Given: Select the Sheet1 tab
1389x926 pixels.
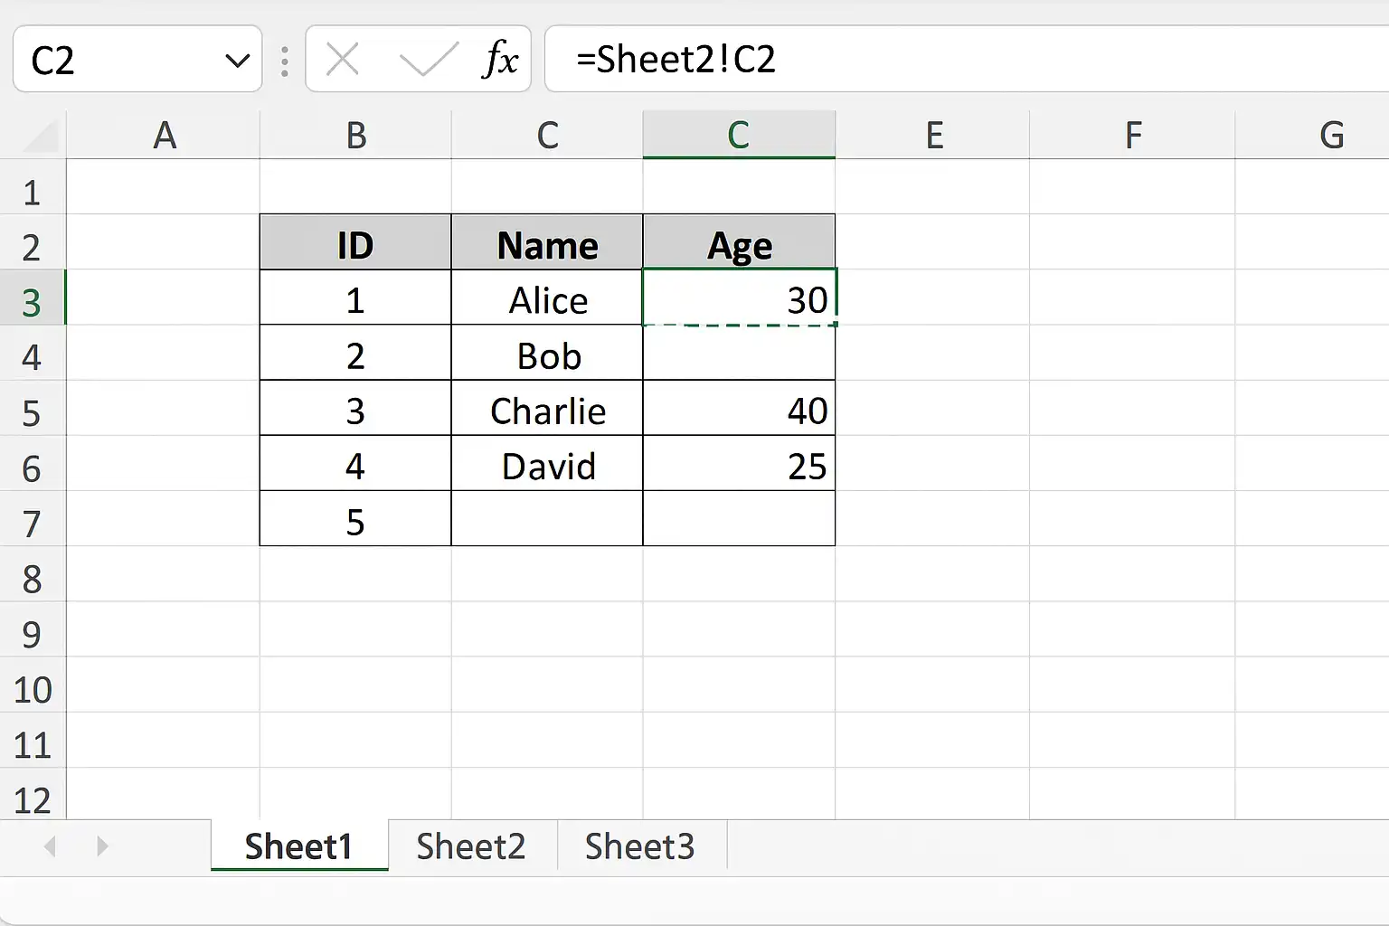Looking at the screenshot, I should point(299,846).
